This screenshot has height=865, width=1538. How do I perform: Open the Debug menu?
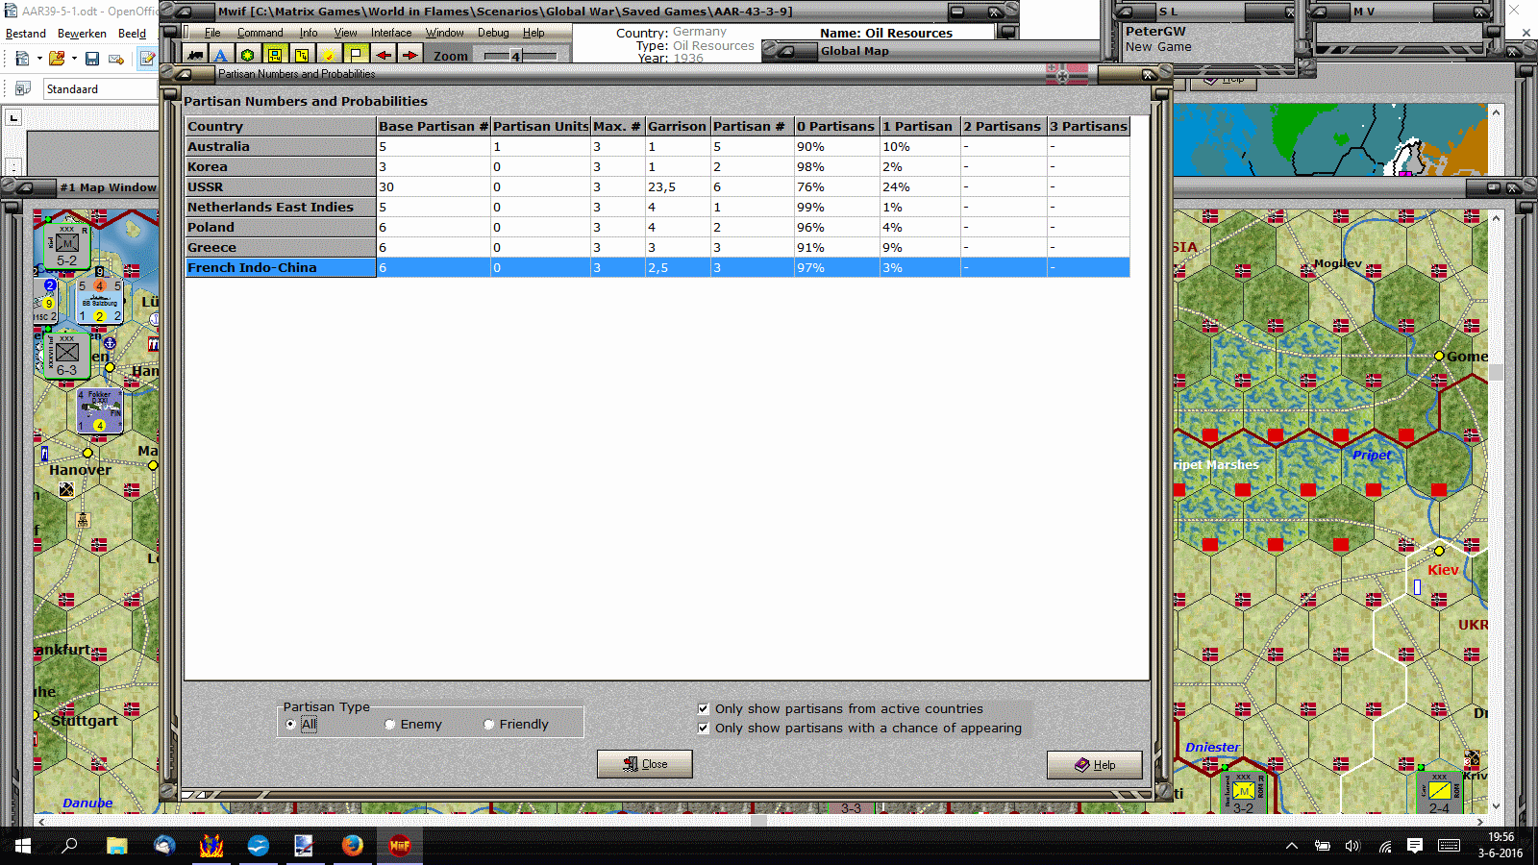pos(493,33)
